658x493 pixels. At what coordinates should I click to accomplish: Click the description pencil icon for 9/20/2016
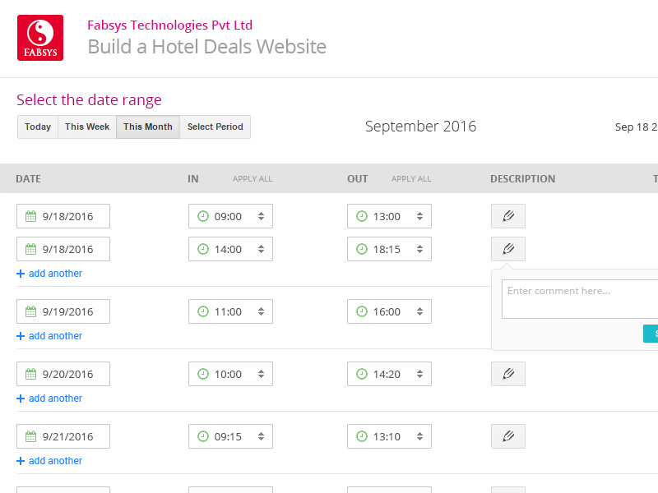[507, 374]
